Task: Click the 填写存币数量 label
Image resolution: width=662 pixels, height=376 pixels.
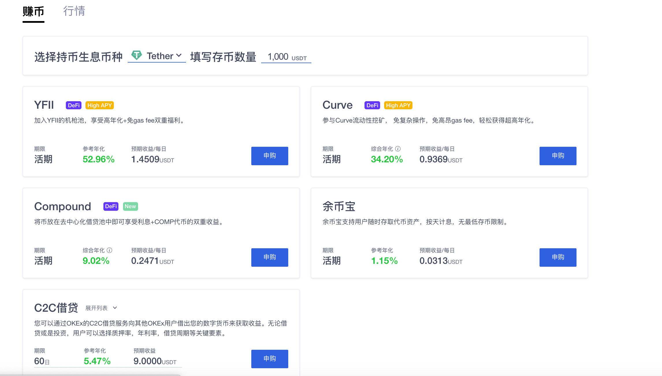Action: tap(223, 57)
